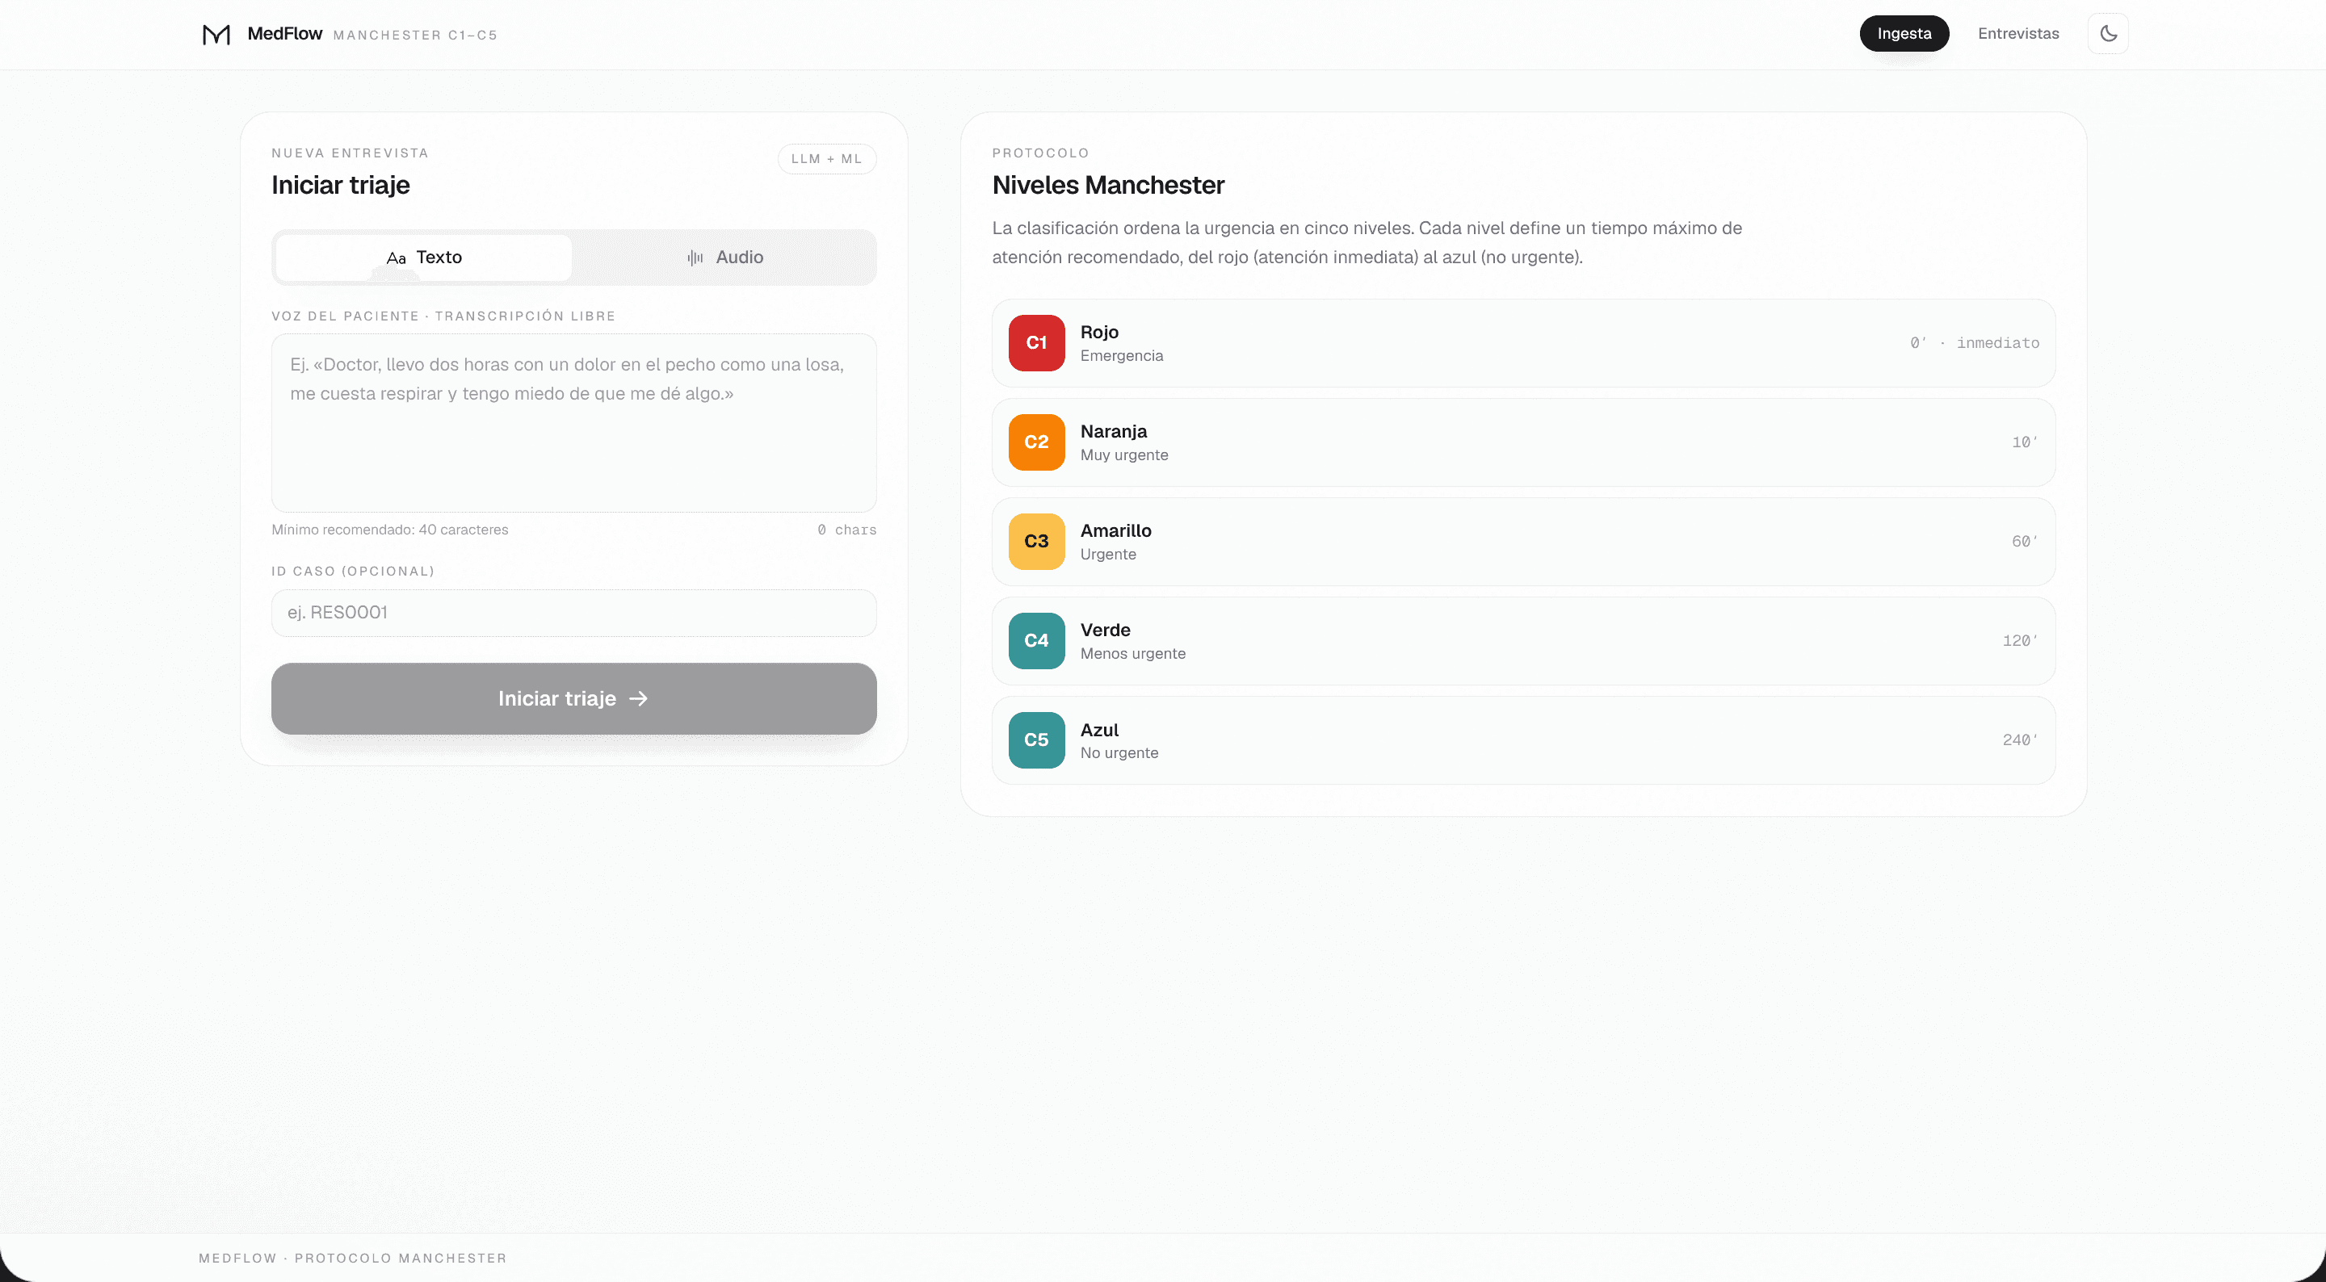Click the MedFlow M logo icon
2326x1282 pixels.
click(216, 34)
